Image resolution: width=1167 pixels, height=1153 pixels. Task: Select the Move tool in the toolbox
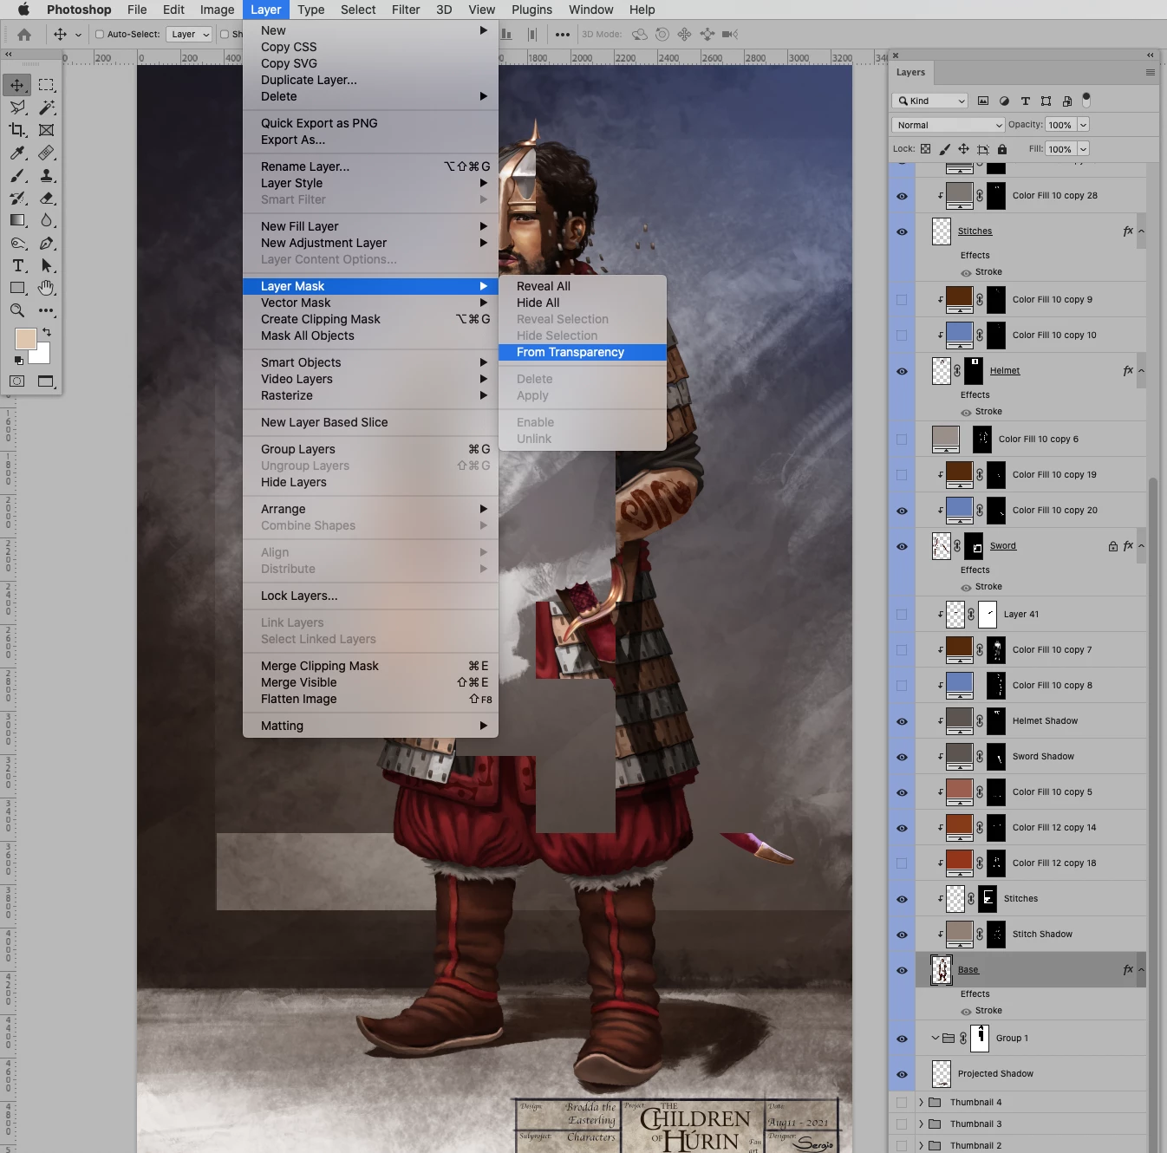[x=17, y=85]
